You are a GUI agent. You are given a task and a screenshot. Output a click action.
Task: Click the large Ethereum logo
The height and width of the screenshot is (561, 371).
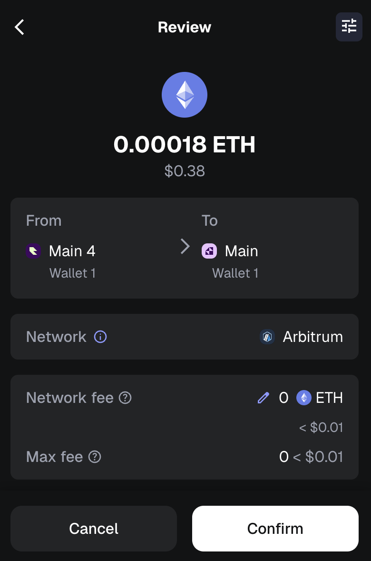tap(185, 95)
